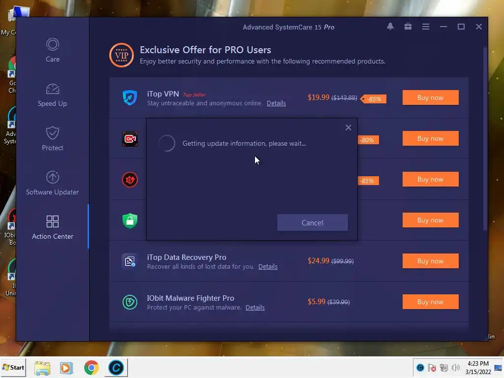Click Buy now beside the second -85% tag

[x=430, y=179]
